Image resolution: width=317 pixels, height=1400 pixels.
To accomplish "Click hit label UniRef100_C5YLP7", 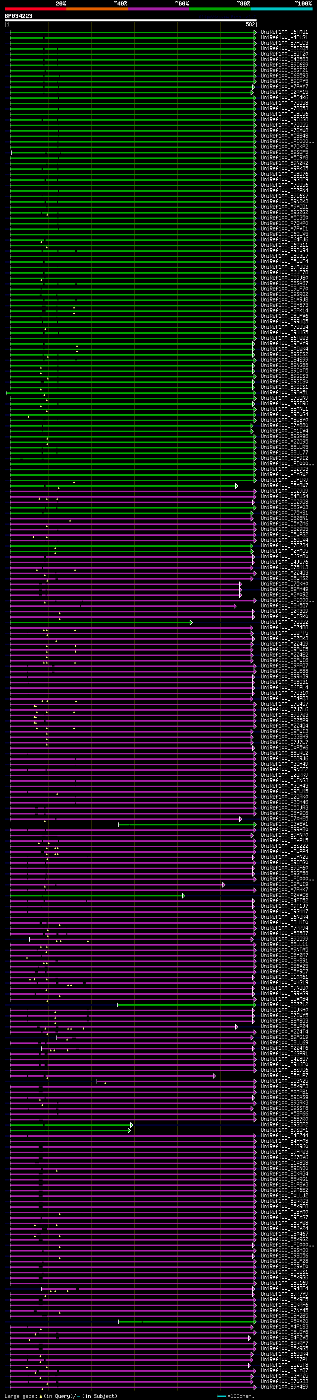I will [x=284, y=1076].
